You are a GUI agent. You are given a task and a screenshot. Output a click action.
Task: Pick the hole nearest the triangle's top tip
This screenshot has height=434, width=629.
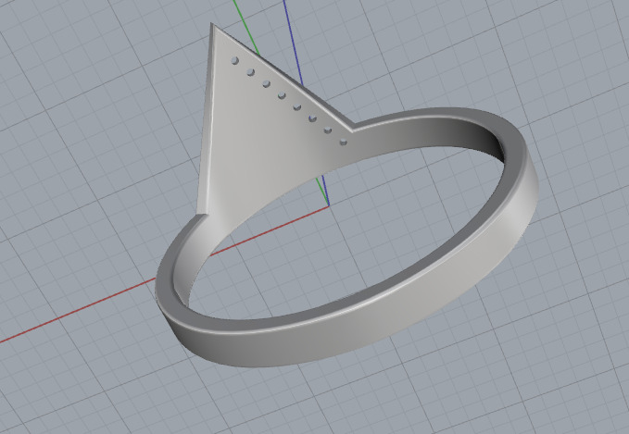coord(235,60)
